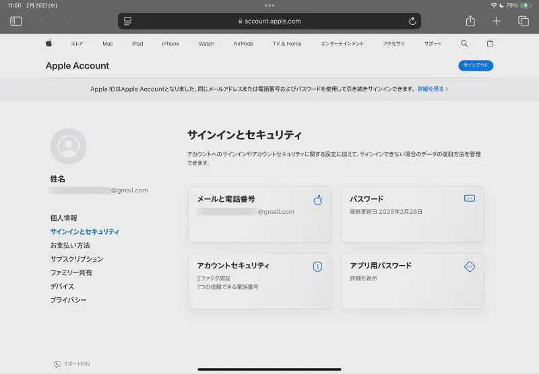539x374 pixels.
Task: Open a new tab with plus icon
Action: click(x=497, y=21)
